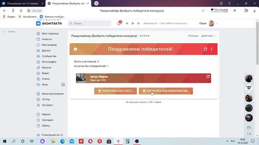Click the Маркет bag icon

pos(38,114)
